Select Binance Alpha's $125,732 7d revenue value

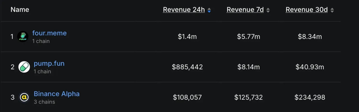(x=248, y=97)
